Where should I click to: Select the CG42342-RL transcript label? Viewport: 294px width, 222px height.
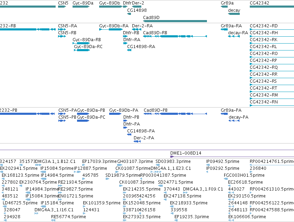pos(263,47)
